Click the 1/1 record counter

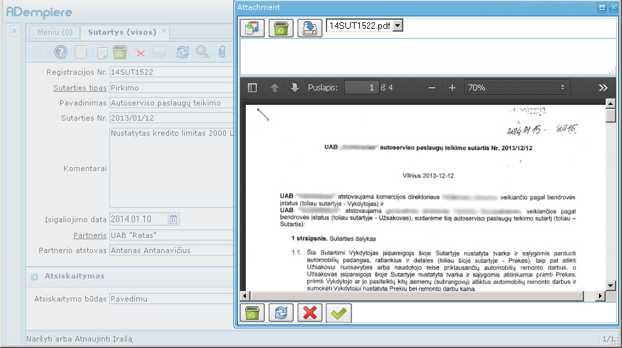tap(608, 339)
